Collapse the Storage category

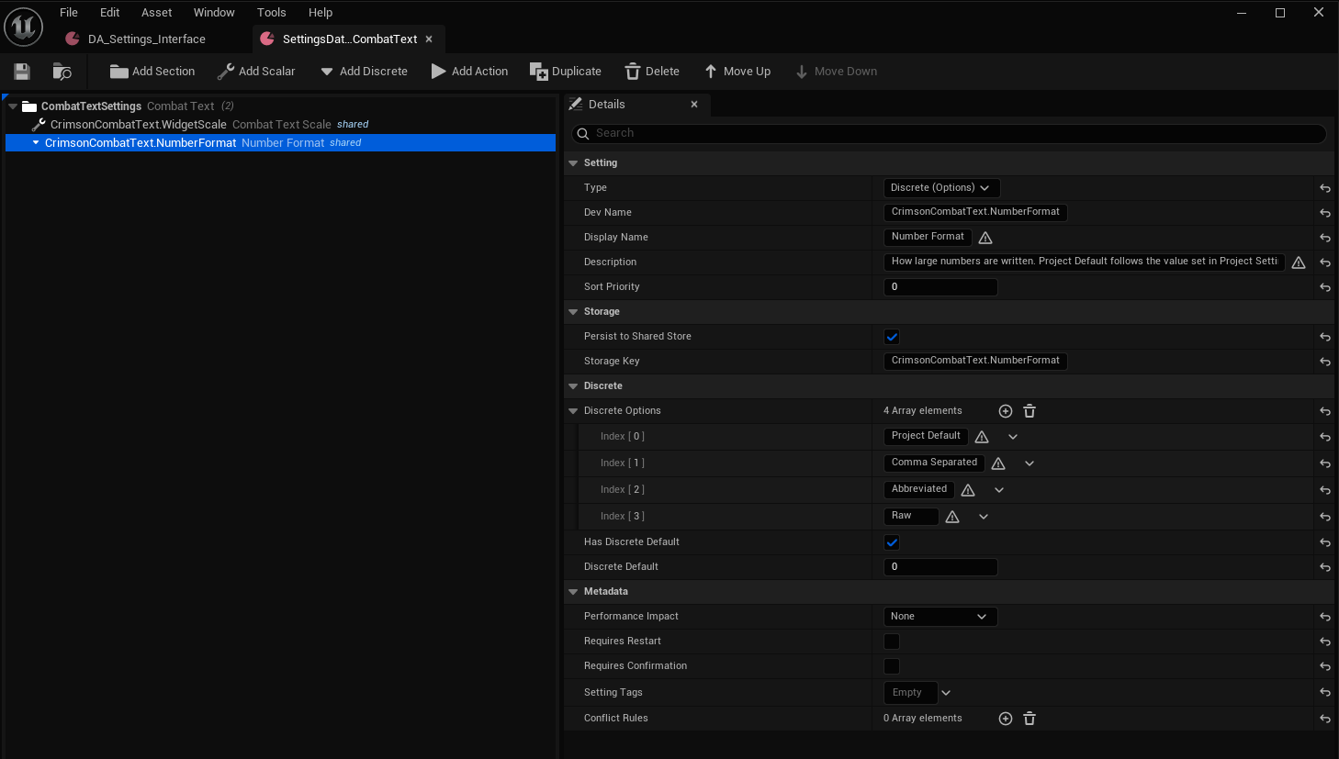click(x=573, y=312)
